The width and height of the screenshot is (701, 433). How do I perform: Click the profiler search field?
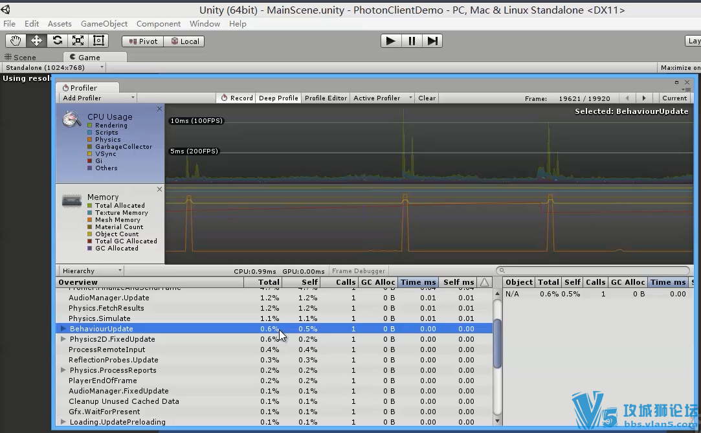(x=593, y=271)
